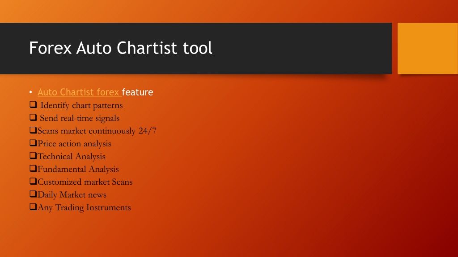Image resolution: width=458 pixels, height=257 pixels.
Task: Check the Daily Market news box
Action: click(x=33, y=194)
